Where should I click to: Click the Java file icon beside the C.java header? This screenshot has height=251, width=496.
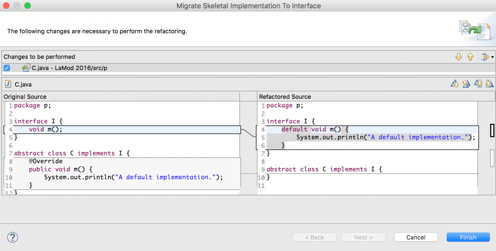tap(8, 84)
